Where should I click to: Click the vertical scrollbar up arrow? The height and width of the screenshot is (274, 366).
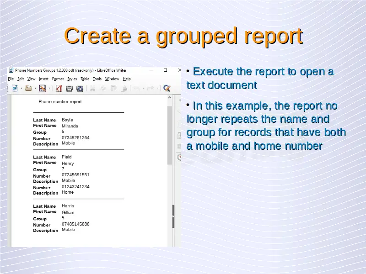[170, 98]
